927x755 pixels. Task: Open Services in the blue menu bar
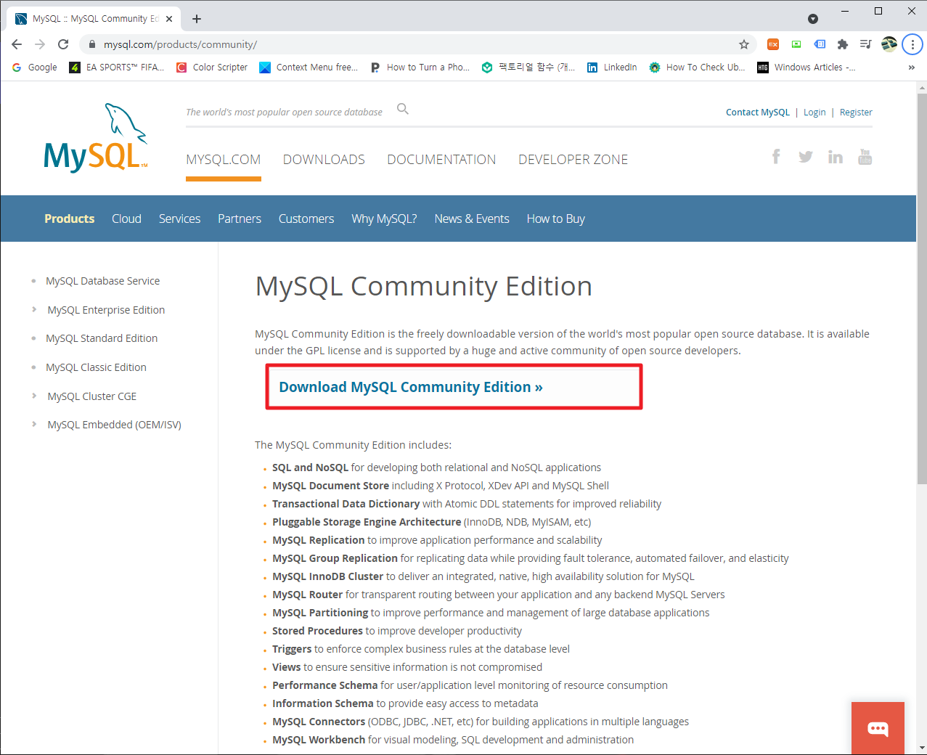[179, 219]
